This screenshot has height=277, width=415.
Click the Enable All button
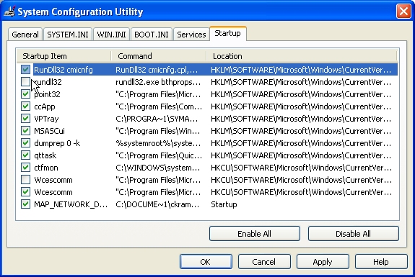pyautogui.click(x=254, y=233)
